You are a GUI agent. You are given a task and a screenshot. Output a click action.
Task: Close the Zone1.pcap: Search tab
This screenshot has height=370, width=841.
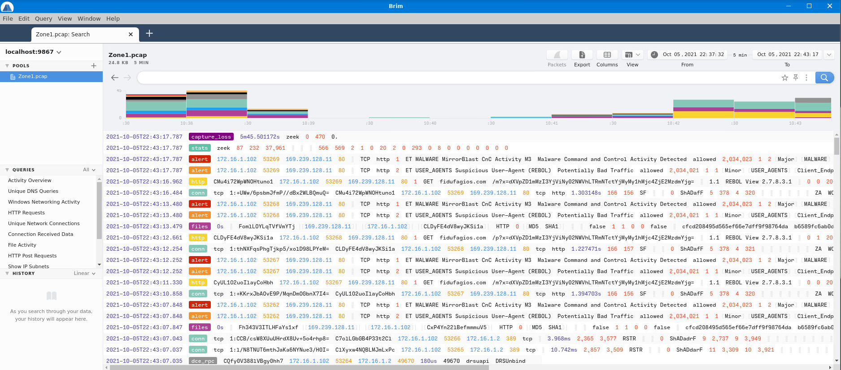coord(131,34)
